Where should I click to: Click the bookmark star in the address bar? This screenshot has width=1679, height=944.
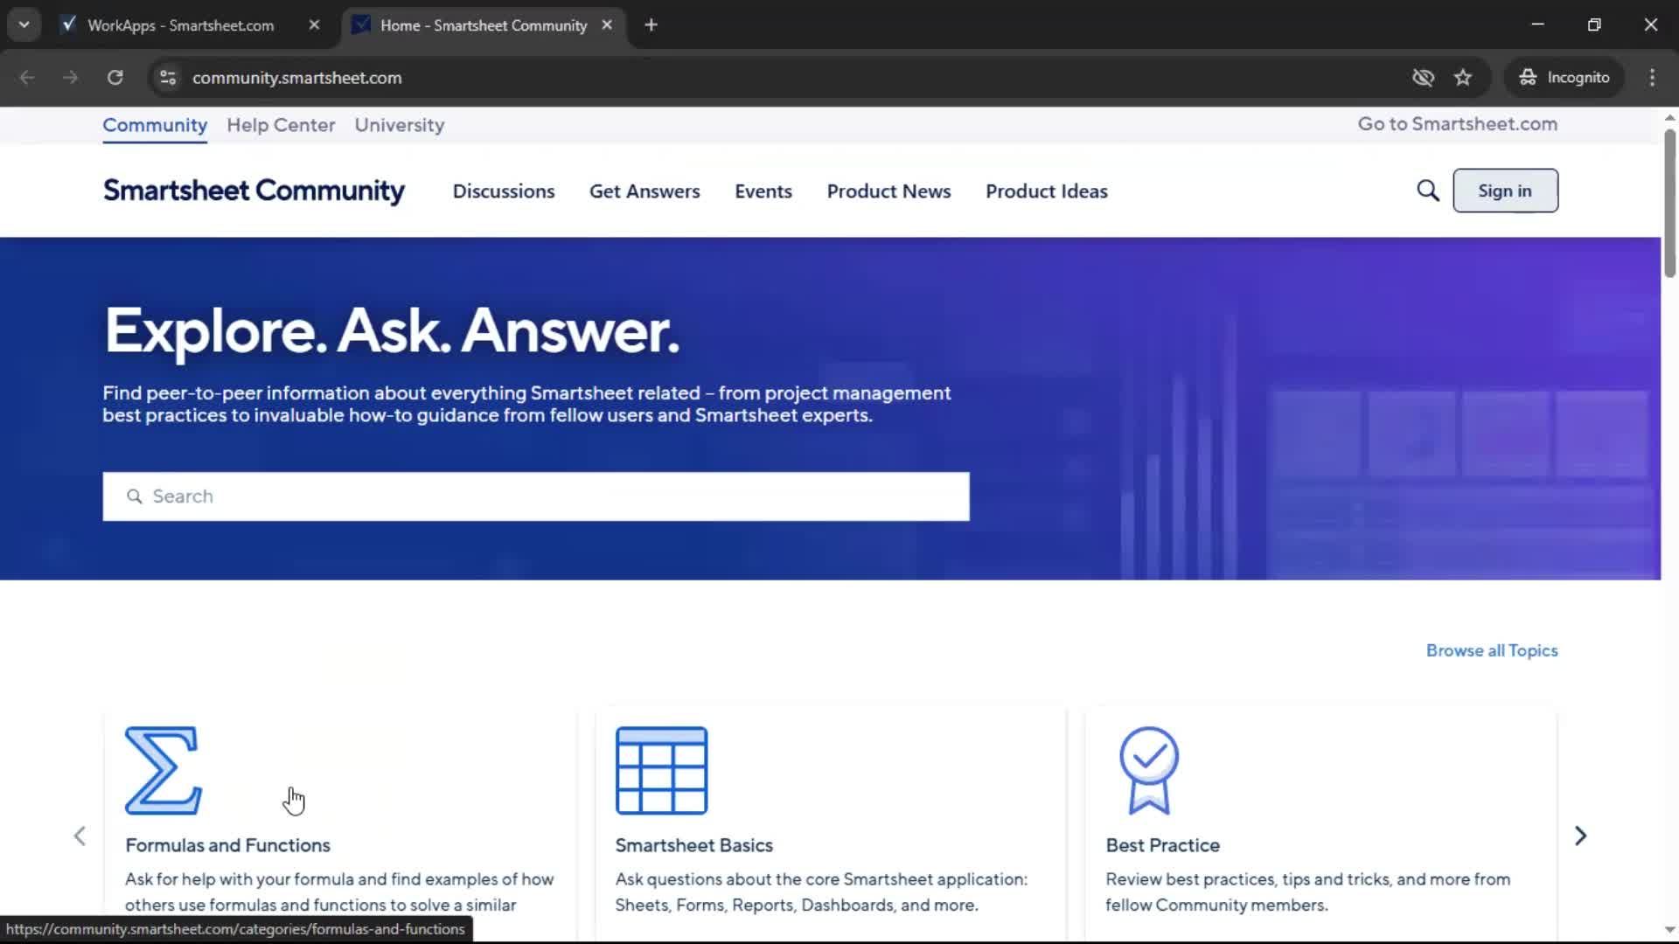[1463, 78]
